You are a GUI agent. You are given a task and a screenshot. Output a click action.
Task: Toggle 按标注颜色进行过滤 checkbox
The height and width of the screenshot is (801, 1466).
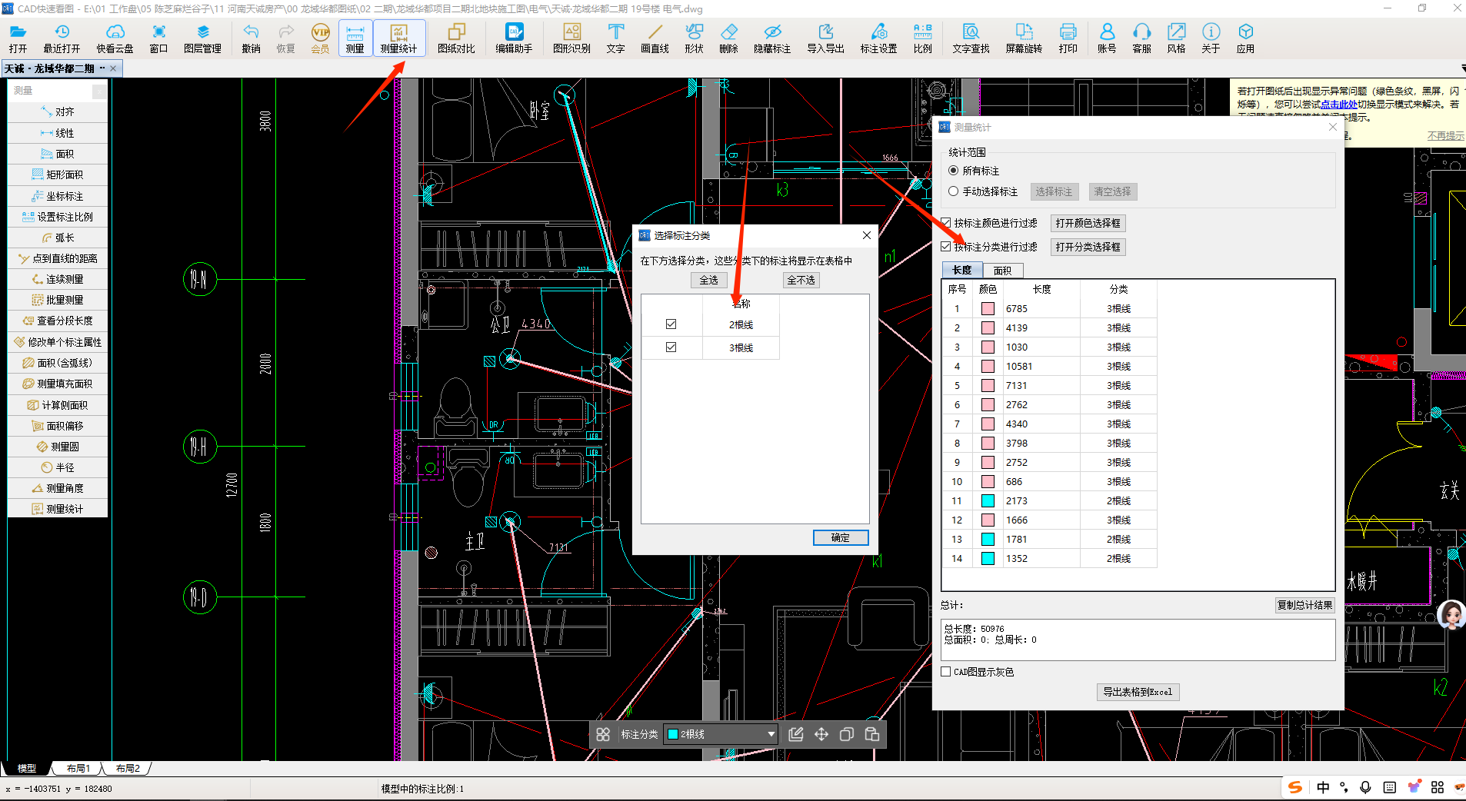pos(946,223)
